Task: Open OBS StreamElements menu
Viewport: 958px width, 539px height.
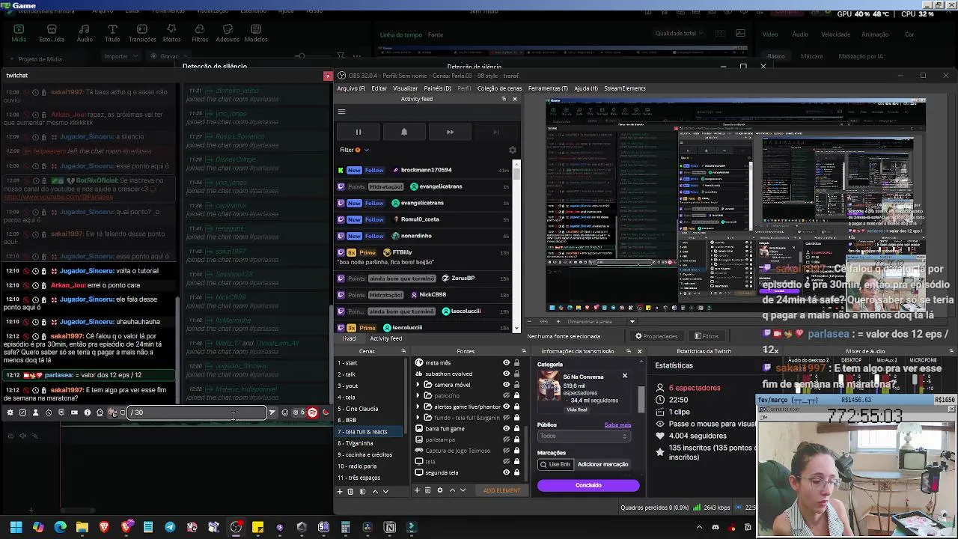Action: [x=624, y=88]
